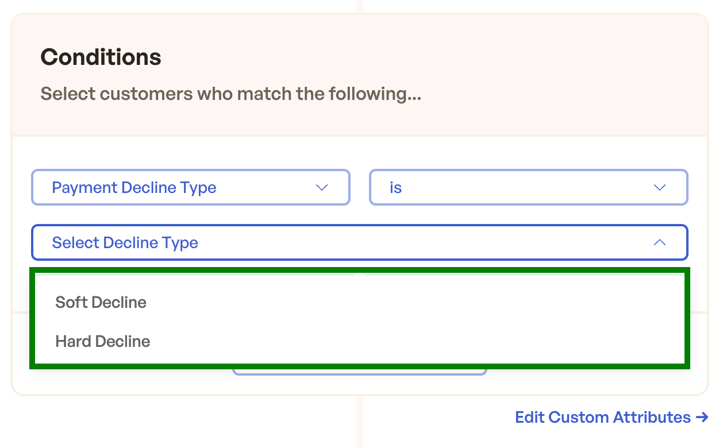Follow the Edit Custom Attributes link
Image resolution: width=723 pixels, height=448 pixels.
[602, 417]
